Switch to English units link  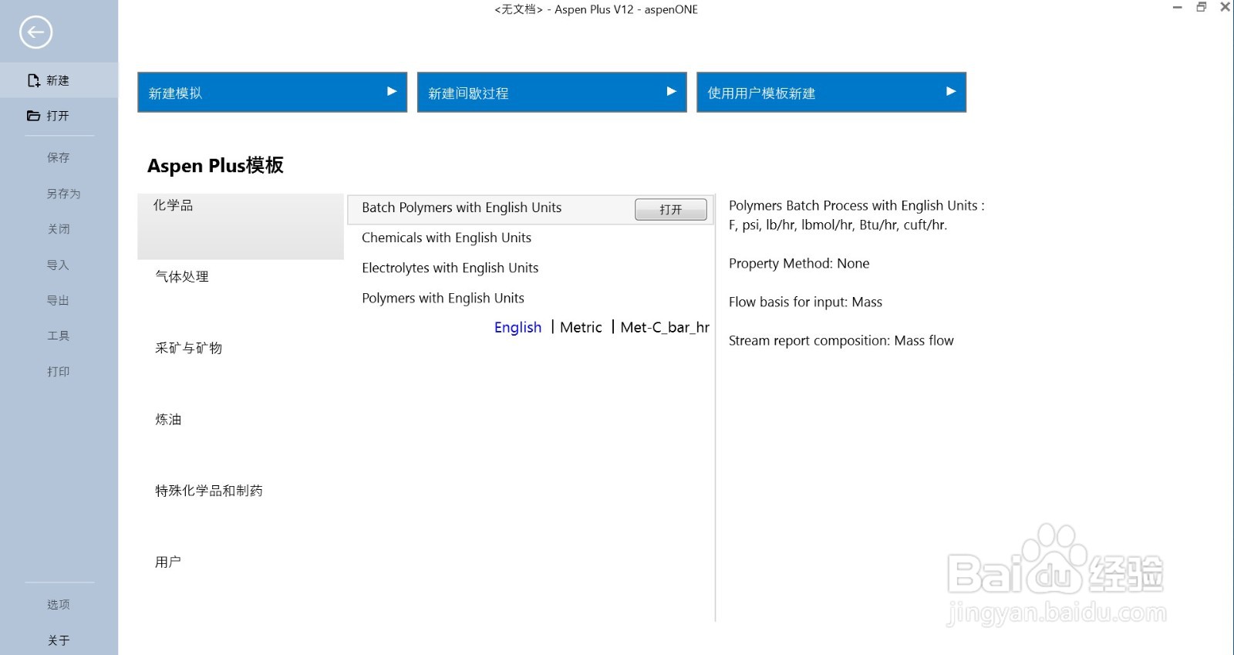518,327
